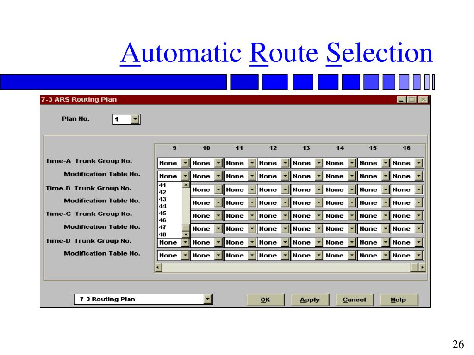Click the horizontal scrollbar thumb at right

coord(414,267)
